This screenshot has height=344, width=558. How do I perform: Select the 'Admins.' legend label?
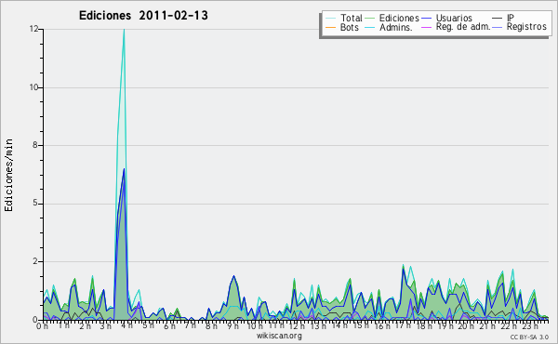coord(395,27)
